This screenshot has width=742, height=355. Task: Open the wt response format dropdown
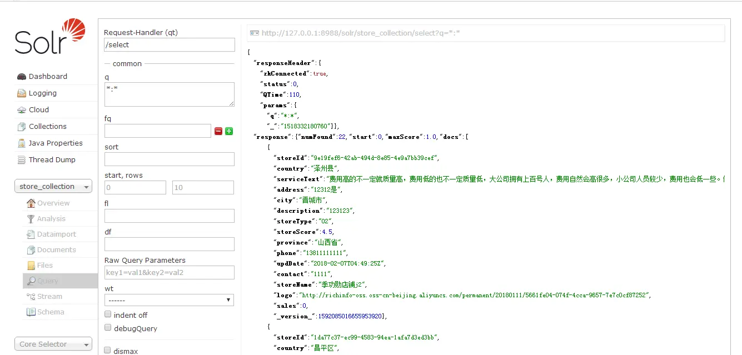(169, 300)
